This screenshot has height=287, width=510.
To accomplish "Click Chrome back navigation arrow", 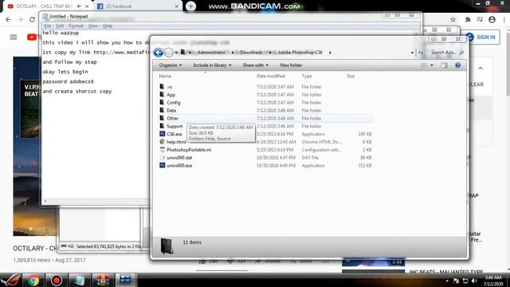I will [x=9, y=19].
